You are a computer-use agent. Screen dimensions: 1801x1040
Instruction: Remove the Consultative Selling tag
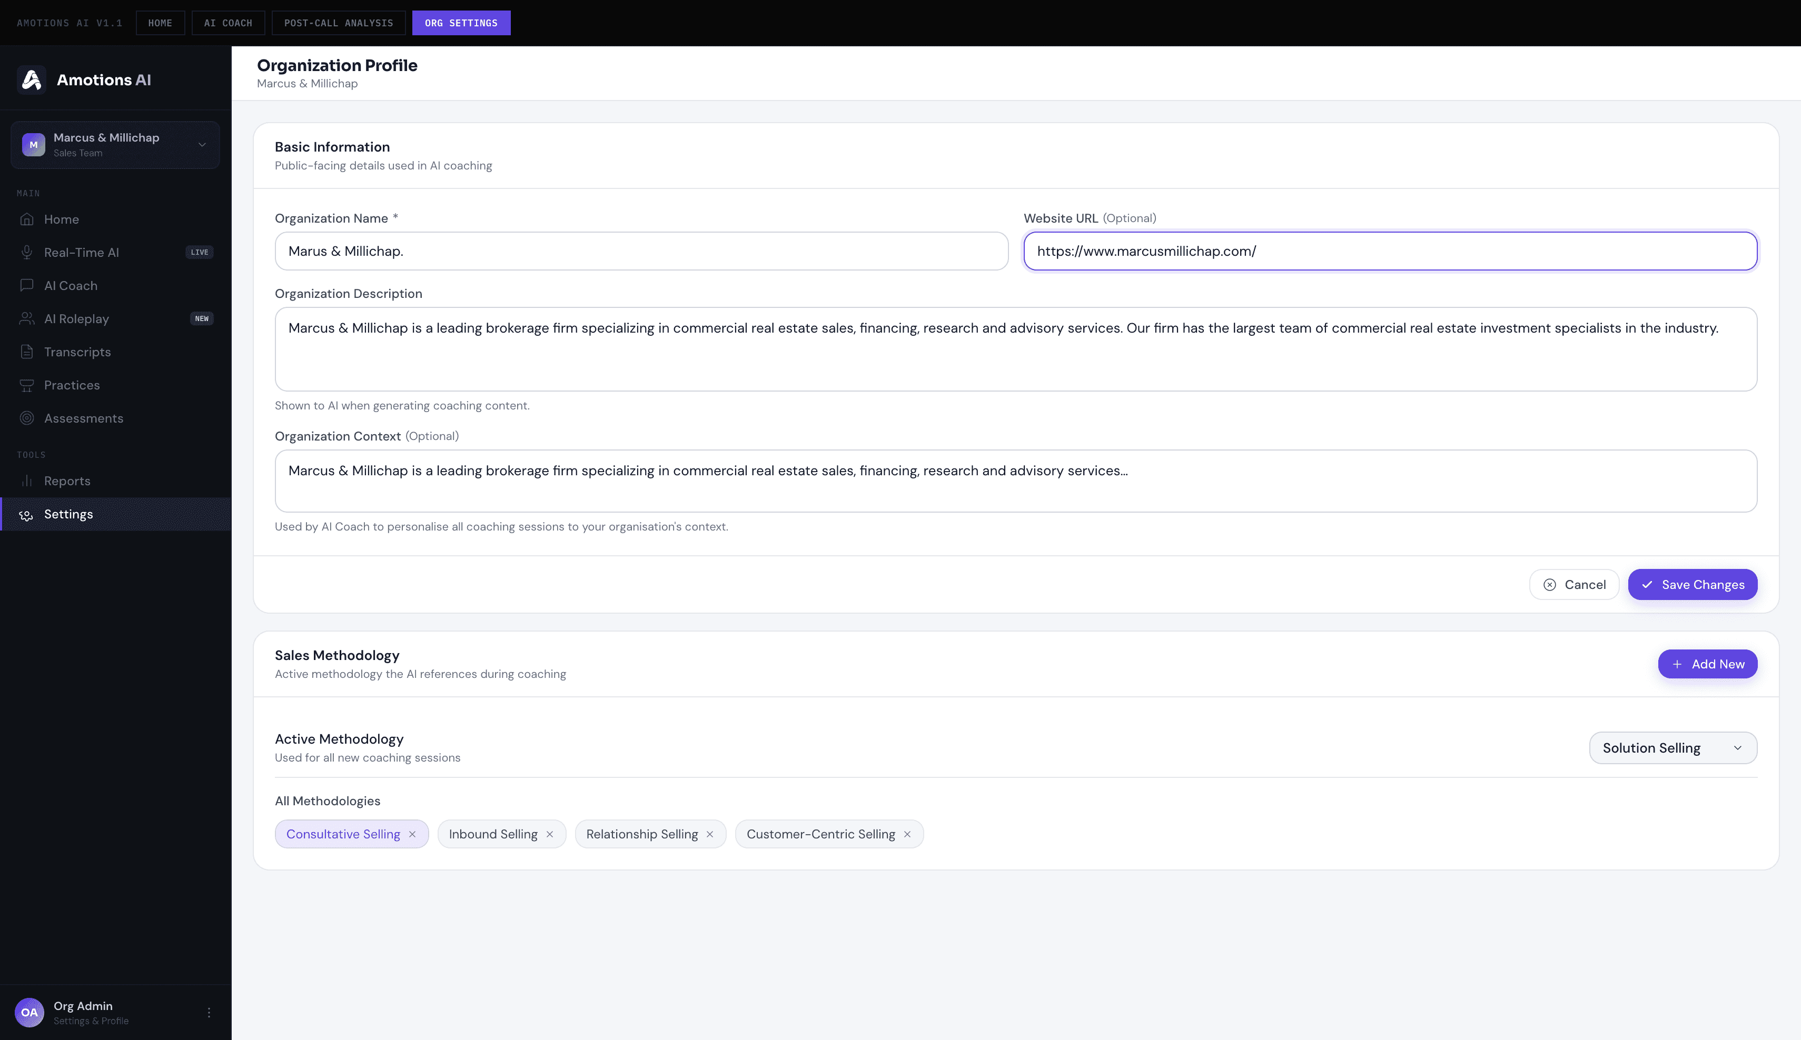[412, 834]
